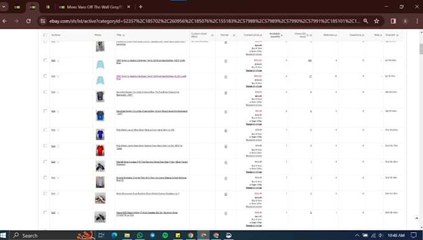Image resolution: width=423 pixels, height=240 pixels.
Task: Click Edit link for white/orange bowling shoes row
Action: click(x=53, y=193)
